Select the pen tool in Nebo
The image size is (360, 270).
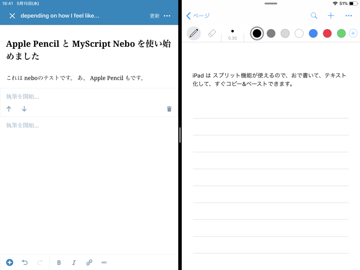pyautogui.click(x=194, y=33)
